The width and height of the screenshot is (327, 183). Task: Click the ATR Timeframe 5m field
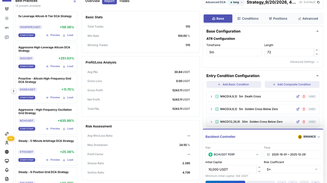click(x=234, y=52)
